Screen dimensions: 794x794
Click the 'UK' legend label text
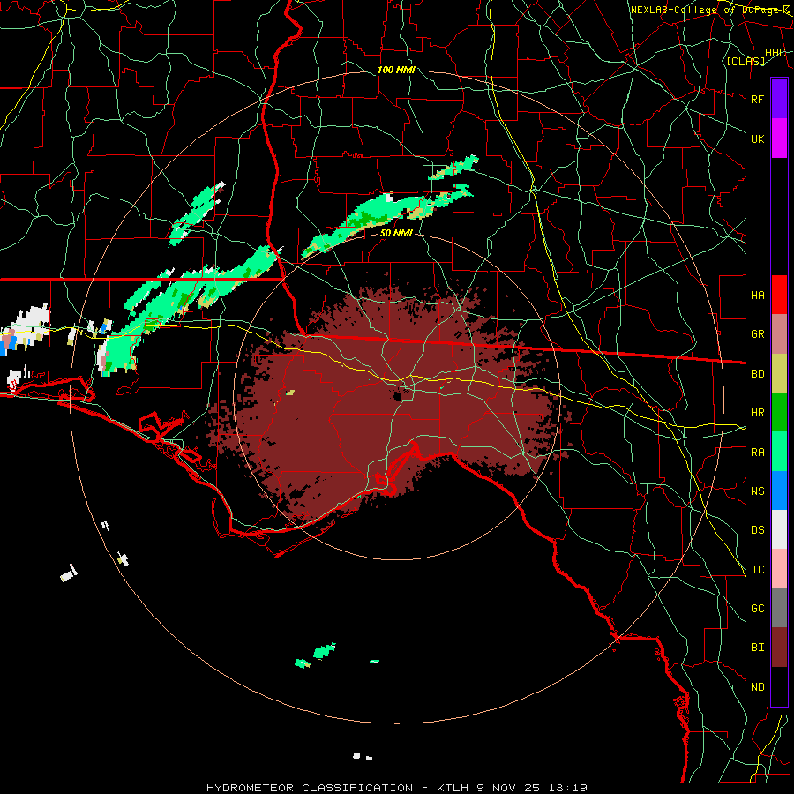[x=757, y=139]
